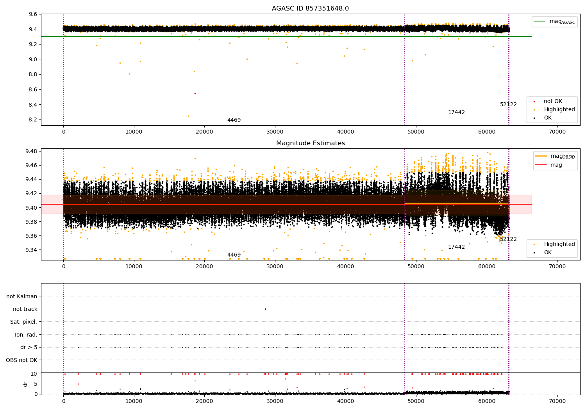Click the orange line swatch for mag OBSID
This screenshot has width=586, height=410.
point(541,156)
